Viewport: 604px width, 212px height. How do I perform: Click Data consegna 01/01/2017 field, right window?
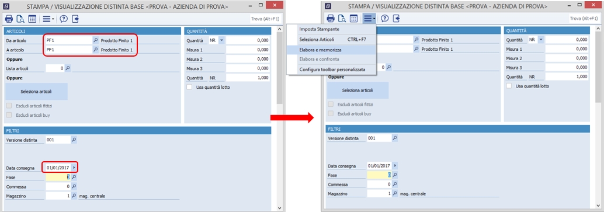(380, 165)
